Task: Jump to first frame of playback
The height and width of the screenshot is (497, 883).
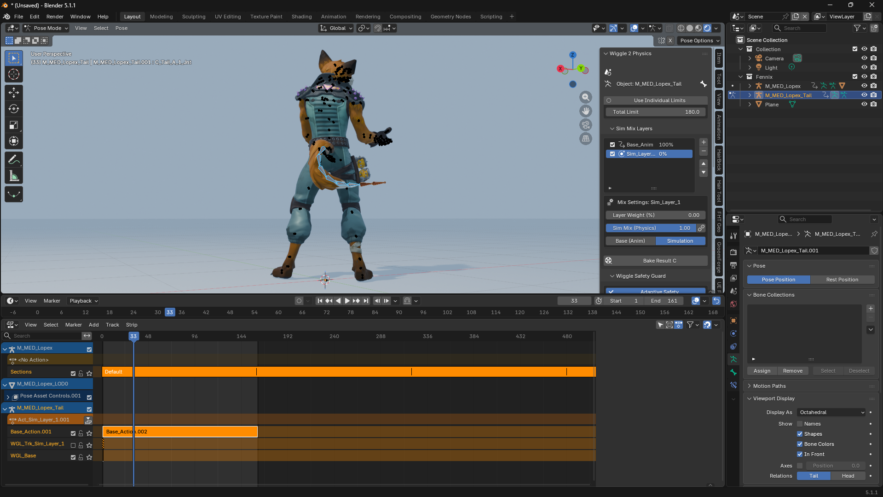Action: pyautogui.click(x=320, y=301)
